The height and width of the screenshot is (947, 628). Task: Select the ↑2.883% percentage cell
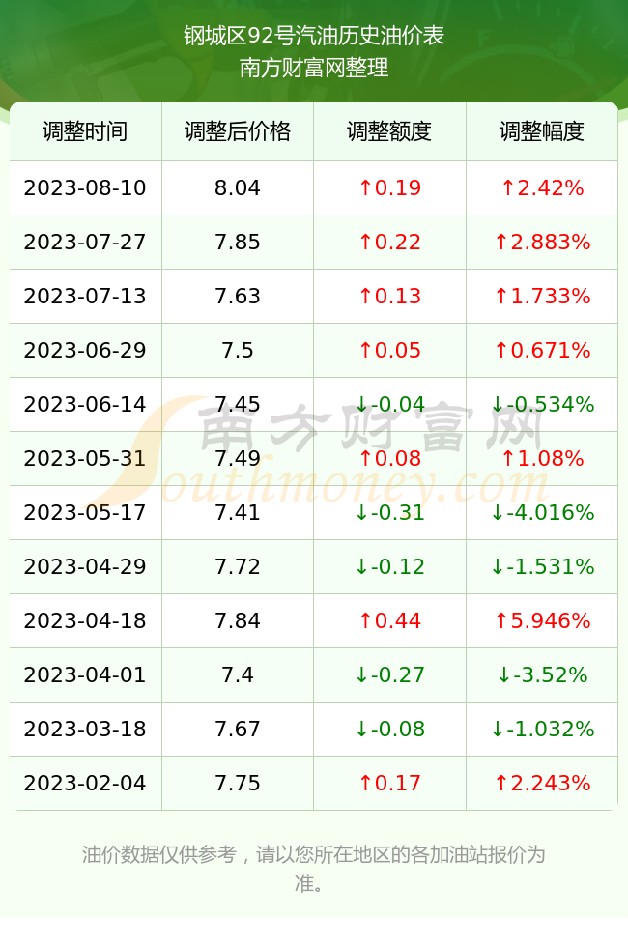542,243
